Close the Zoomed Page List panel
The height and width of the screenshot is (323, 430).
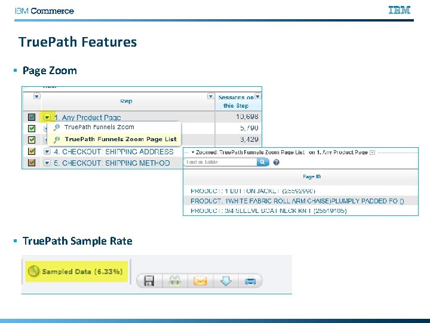click(372, 153)
